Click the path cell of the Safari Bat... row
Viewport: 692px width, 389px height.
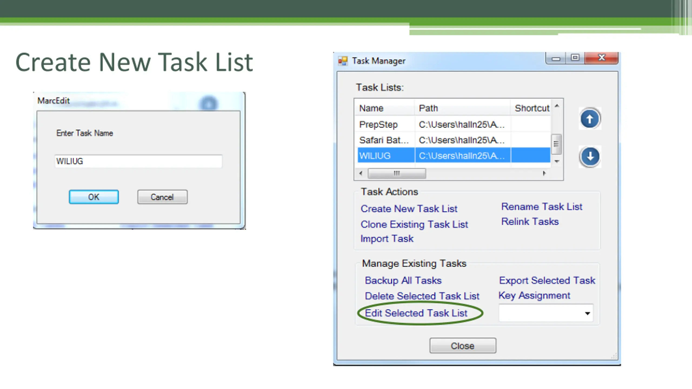[x=462, y=140]
